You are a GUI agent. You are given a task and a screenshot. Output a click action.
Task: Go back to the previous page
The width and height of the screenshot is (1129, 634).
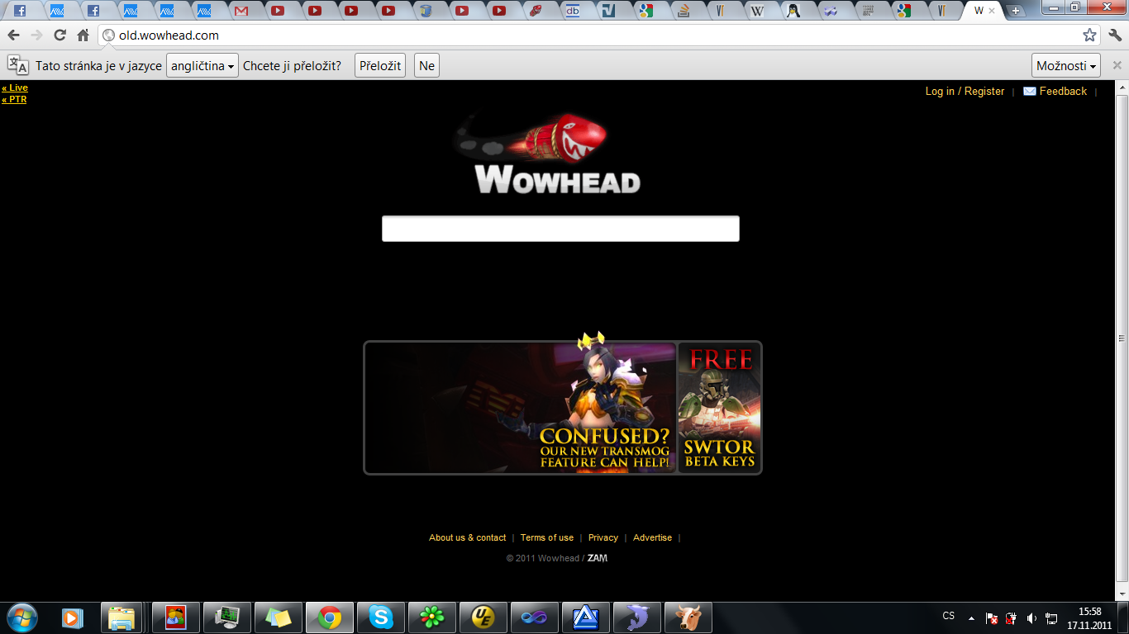(x=13, y=35)
